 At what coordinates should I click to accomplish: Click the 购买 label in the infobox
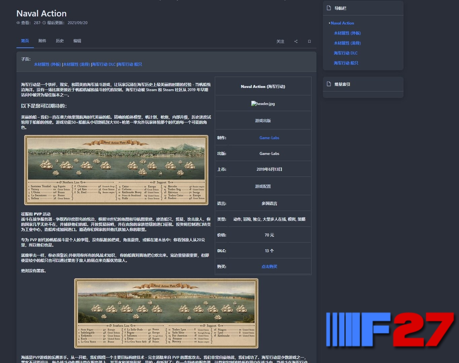[x=222, y=267]
